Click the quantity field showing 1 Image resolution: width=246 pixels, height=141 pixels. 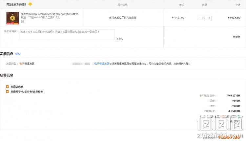coord(204,18)
